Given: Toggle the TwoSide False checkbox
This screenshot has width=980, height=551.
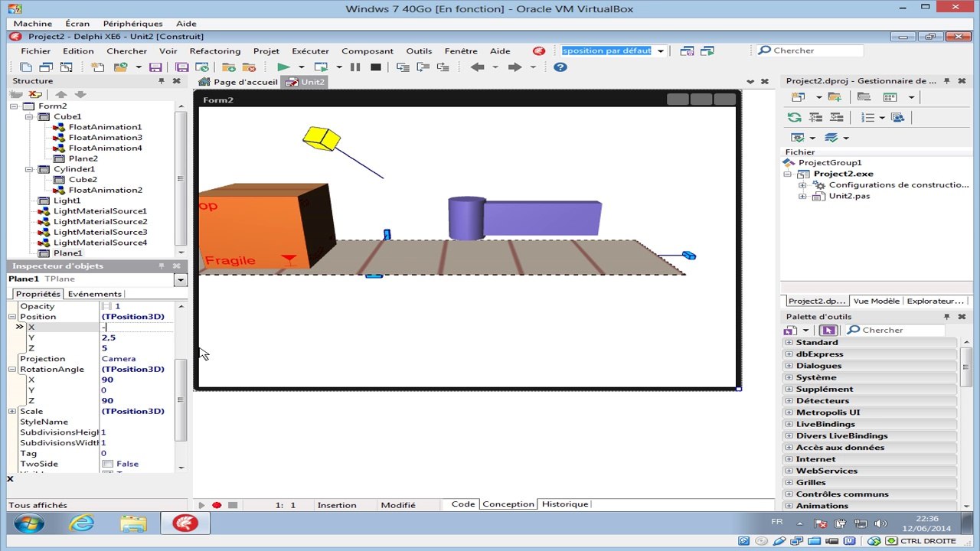Looking at the screenshot, I should 108,464.
